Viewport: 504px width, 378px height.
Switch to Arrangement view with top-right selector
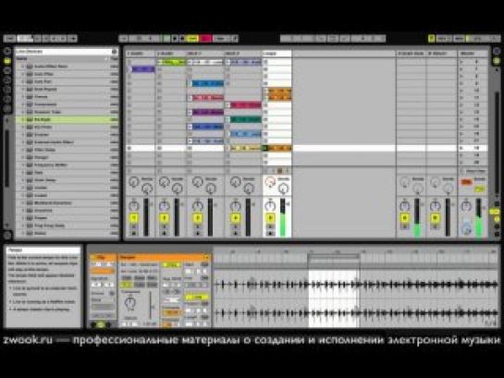(497, 52)
